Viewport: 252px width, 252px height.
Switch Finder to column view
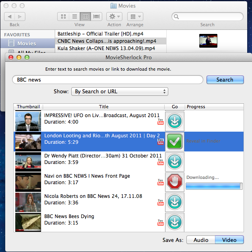[85, 17]
